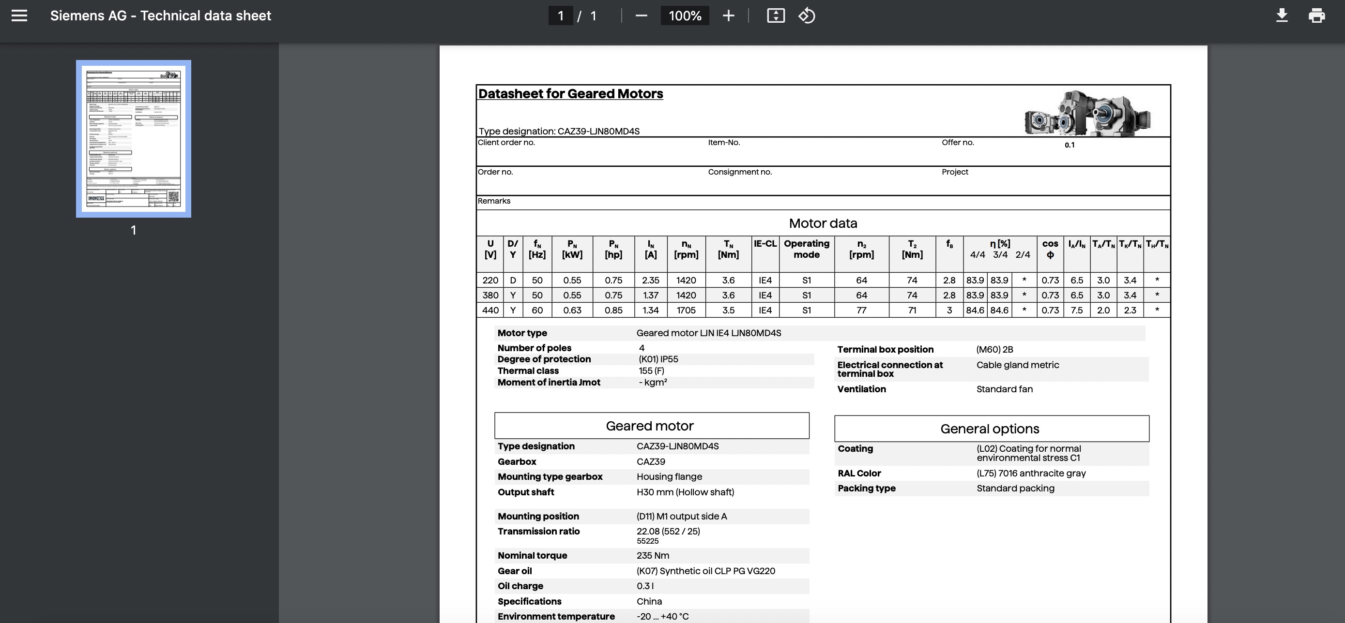Image resolution: width=1345 pixels, height=623 pixels.
Task: Click the 'Number of poles' label
Action: click(x=534, y=348)
